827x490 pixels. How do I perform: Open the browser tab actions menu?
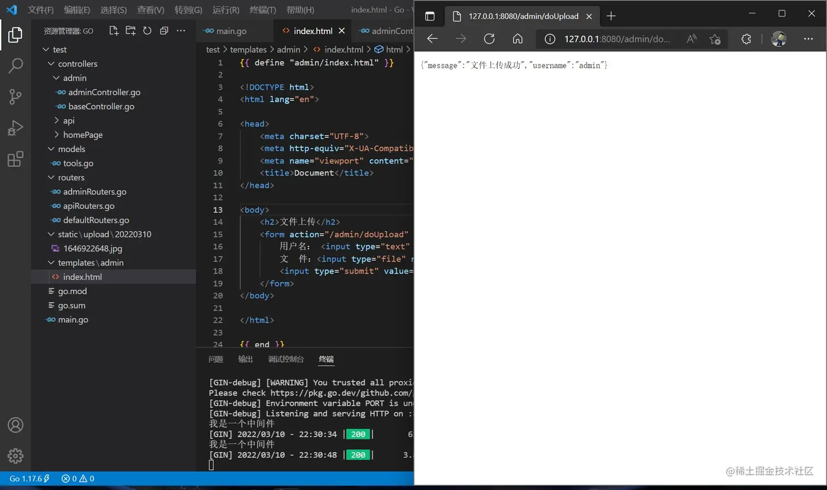click(430, 16)
